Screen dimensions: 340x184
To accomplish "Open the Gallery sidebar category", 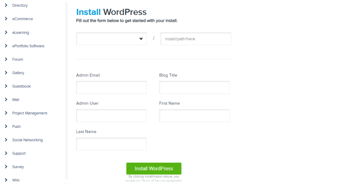I will point(18,73).
